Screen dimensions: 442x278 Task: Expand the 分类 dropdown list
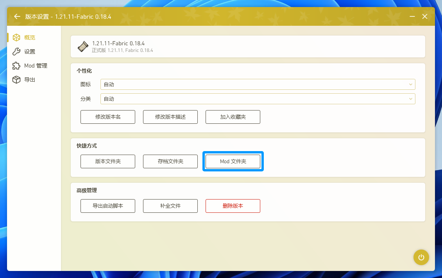pos(258,99)
